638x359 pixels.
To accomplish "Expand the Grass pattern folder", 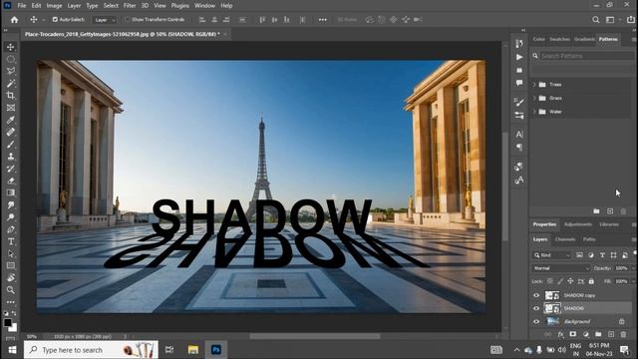I will [x=534, y=98].
